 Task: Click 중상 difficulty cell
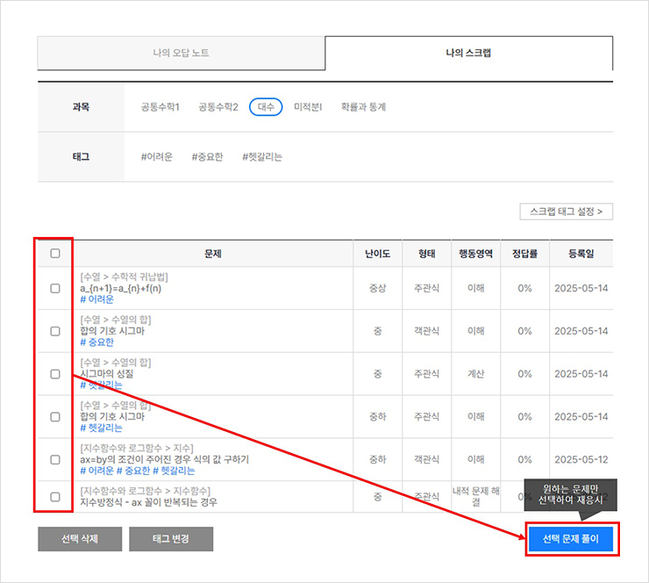point(377,288)
